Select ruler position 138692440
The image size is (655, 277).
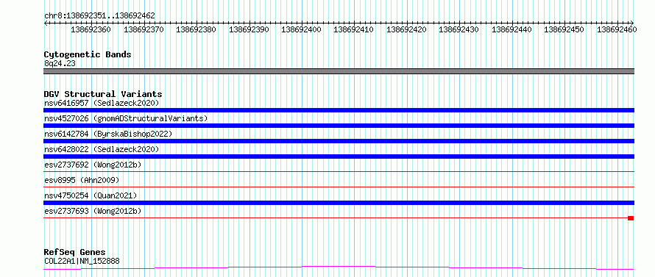point(511,29)
